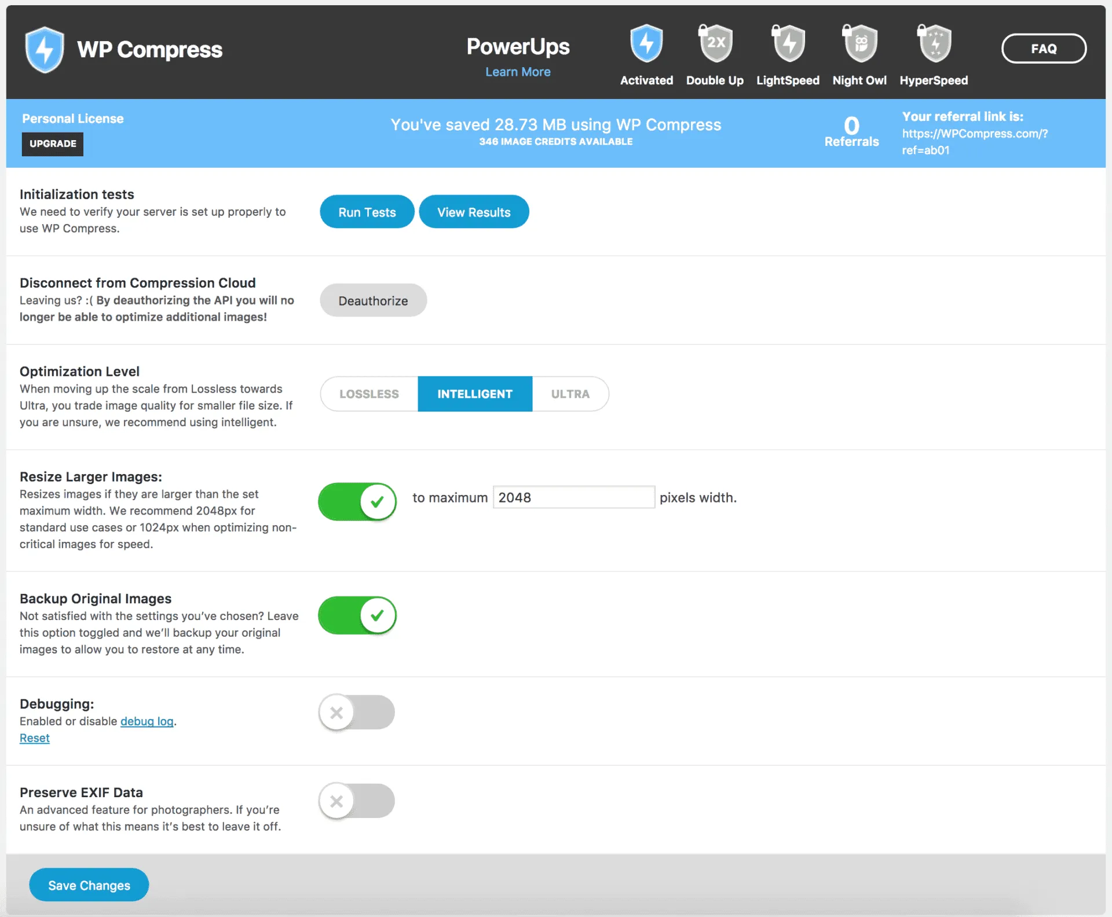The width and height of the screenshot is (1112, 917).
Task: Select the Double Up 2X shield icon
Action: [715, 43]
